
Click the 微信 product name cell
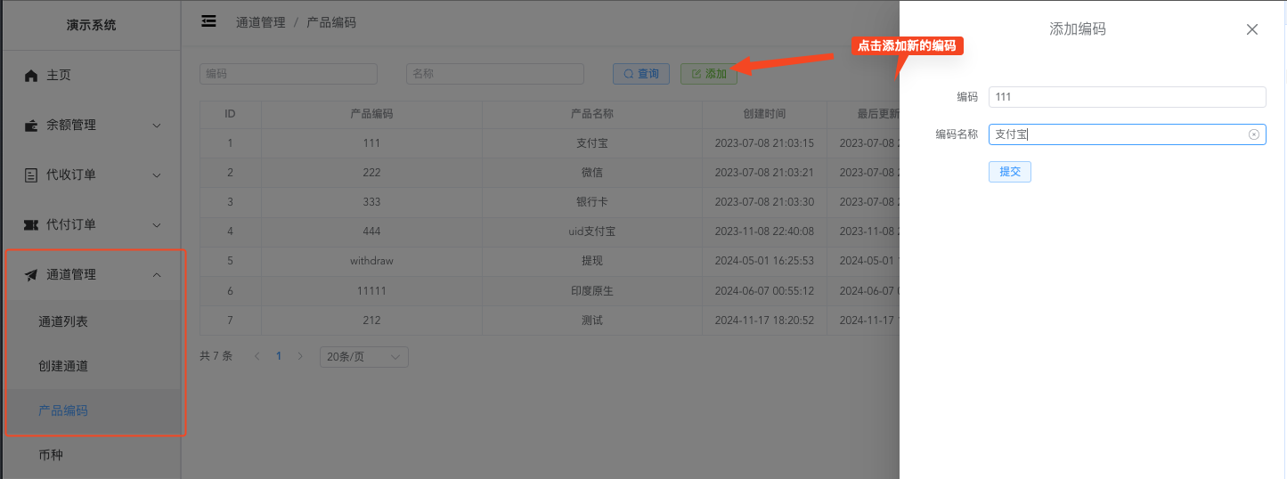pos(592,173)
